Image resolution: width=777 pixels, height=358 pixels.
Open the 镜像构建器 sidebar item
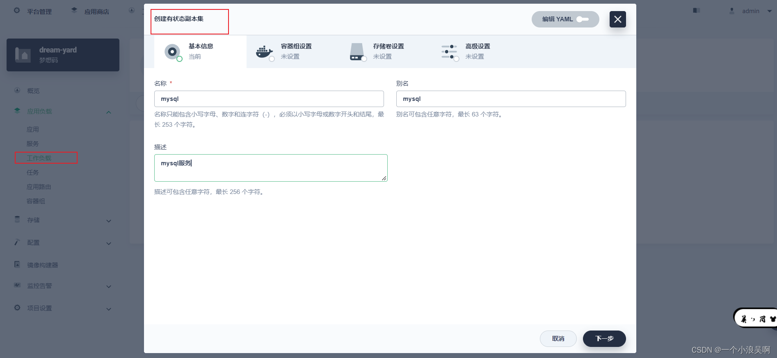[x=43, y=265]
